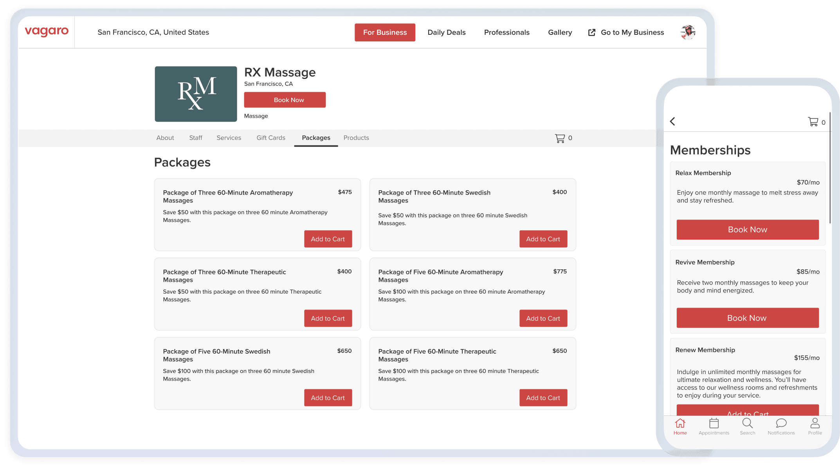Click the For Business button
Screen dimensions: 840x469
(x=385, y=32)
